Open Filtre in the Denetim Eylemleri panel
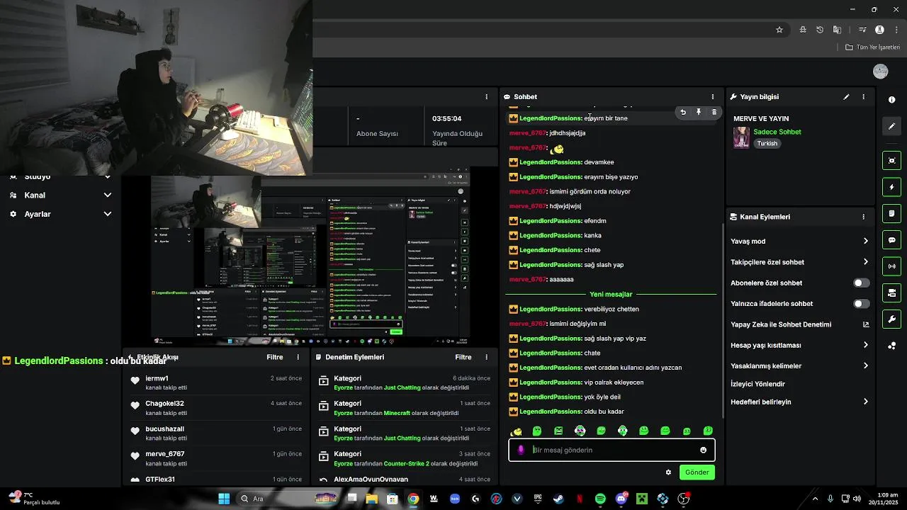 click(x=463, y=357)
